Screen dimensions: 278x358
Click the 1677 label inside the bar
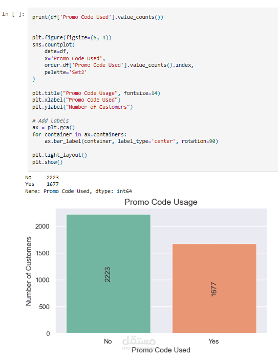[x=213, y=289]
